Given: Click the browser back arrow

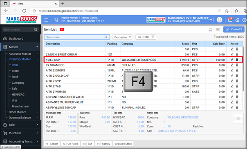Looking at the screenshot, I should click(6, 11).
